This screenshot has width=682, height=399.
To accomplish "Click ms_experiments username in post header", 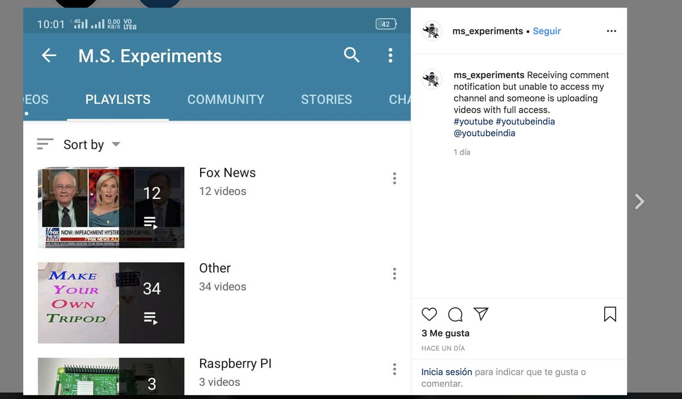I will point(488,31).
